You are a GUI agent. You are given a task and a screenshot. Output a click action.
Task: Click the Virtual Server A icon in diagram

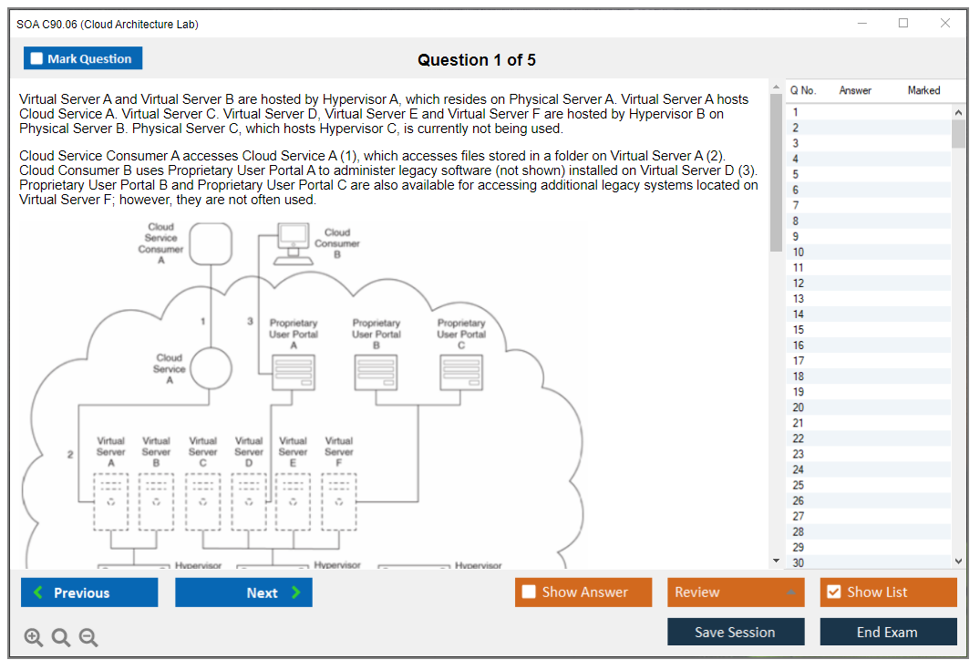pos(111,500)
